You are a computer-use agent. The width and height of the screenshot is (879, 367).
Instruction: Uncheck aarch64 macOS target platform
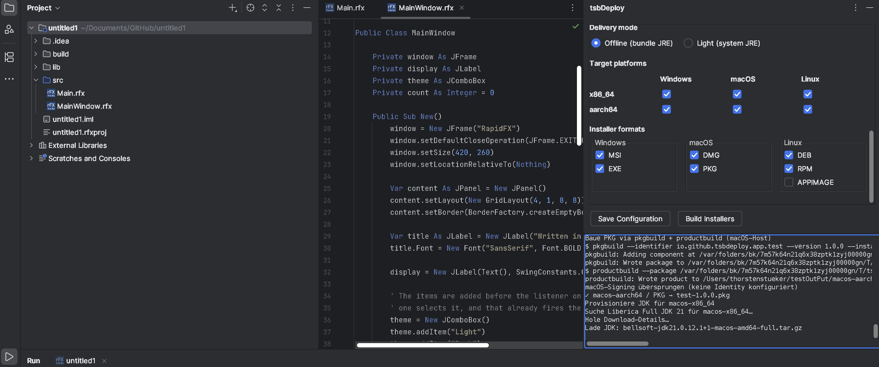click(x=737, y=109)
